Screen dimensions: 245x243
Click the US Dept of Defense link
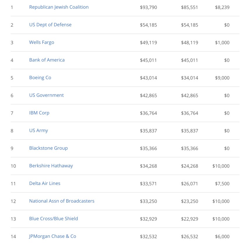tap(50, 25)
